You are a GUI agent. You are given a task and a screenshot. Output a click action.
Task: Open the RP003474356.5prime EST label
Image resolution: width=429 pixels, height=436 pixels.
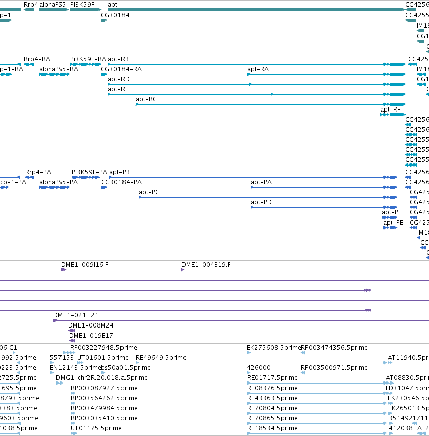(x=334, y=348)
